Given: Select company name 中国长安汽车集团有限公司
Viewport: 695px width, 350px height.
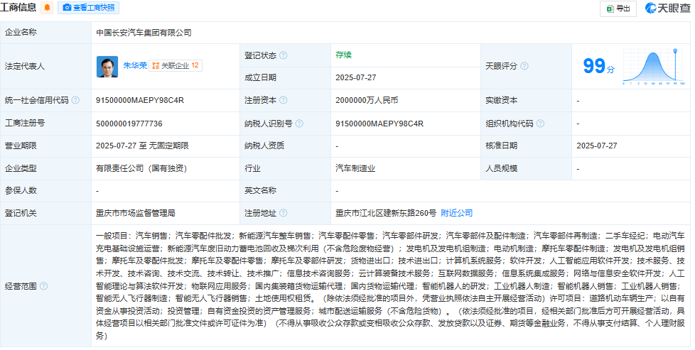Looking at the screenshot, I should pos(144,33).
